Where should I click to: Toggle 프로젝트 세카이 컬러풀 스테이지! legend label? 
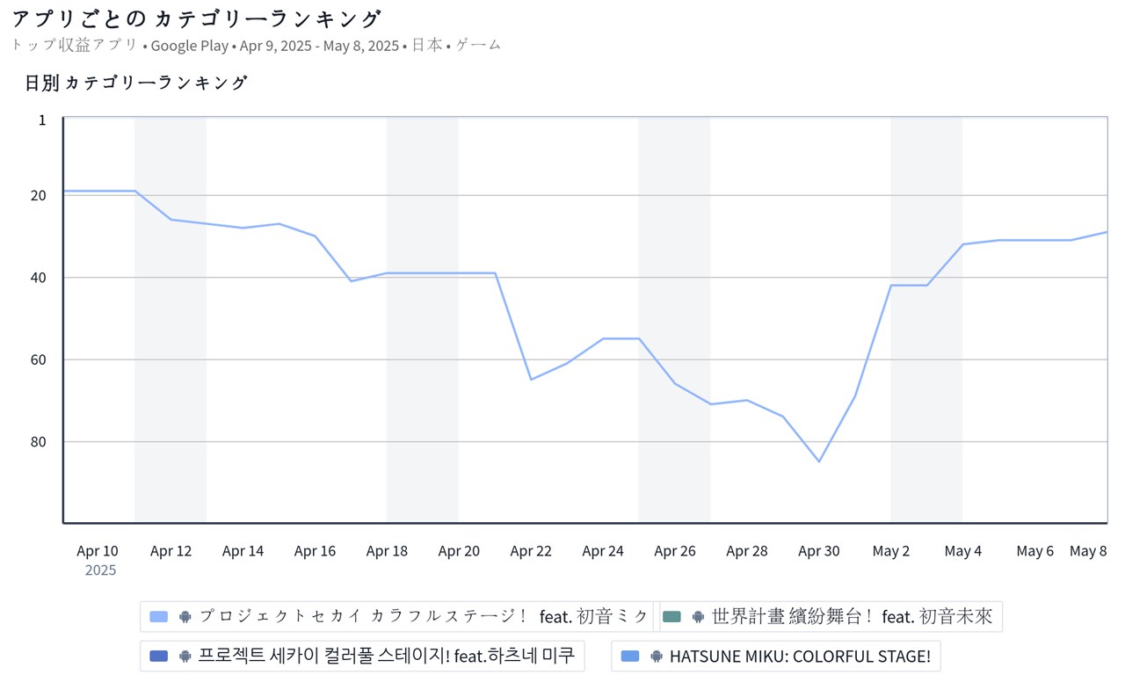(387, 656)
